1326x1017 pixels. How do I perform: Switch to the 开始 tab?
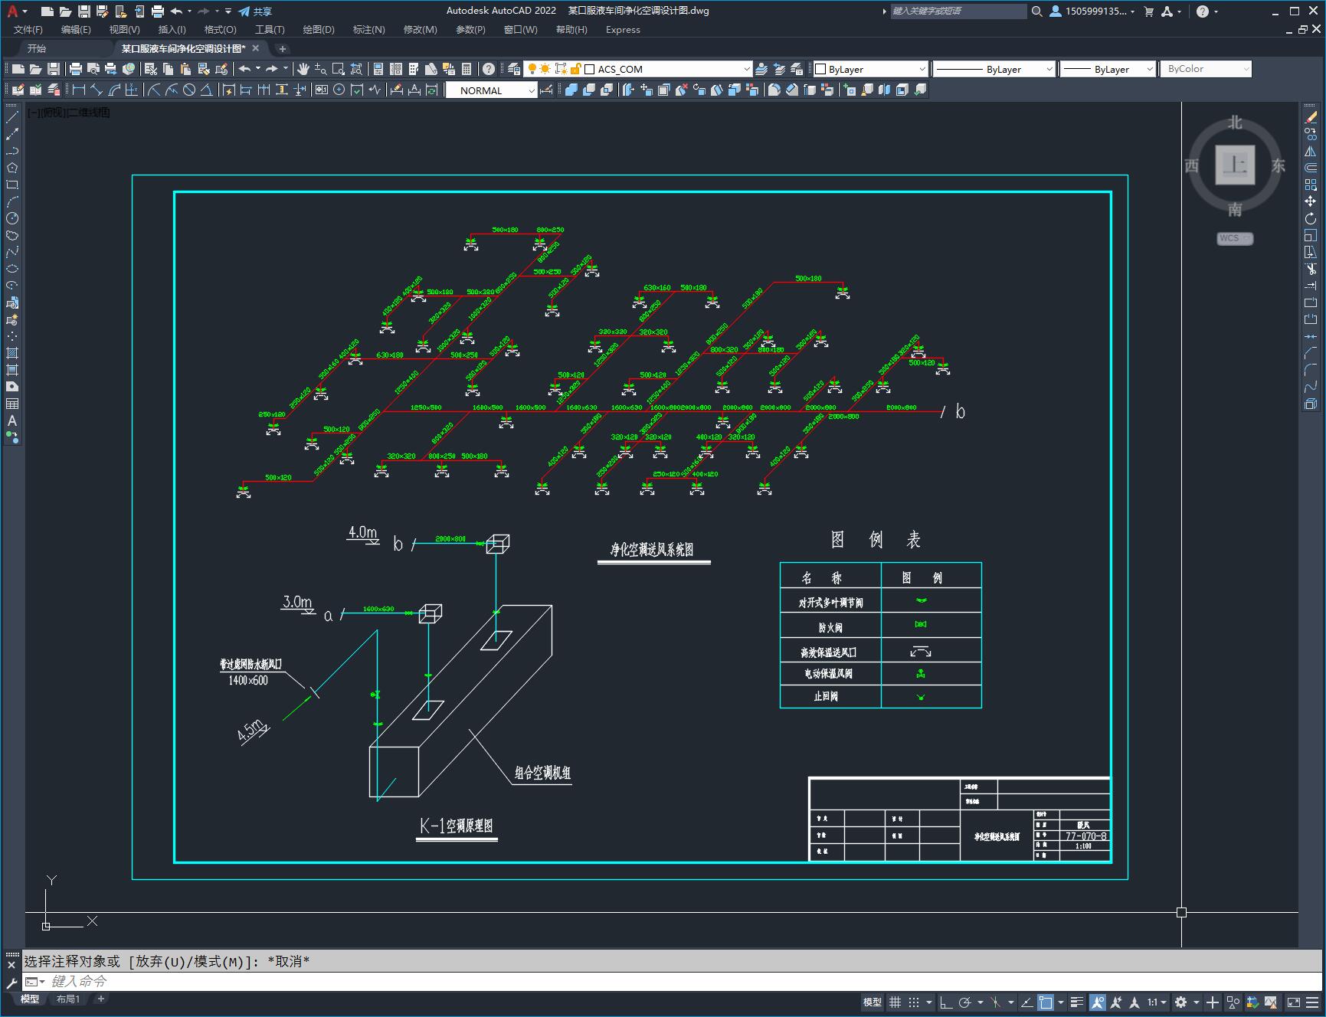(x=37, y=48)
